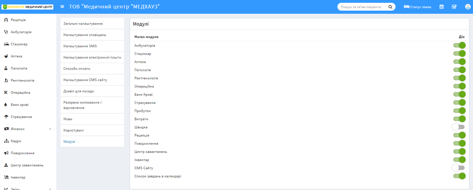Click the Інвентар cart icon
Image resolution: width=473 pixels, height=190 pixels.
click(x=6, y=178)
